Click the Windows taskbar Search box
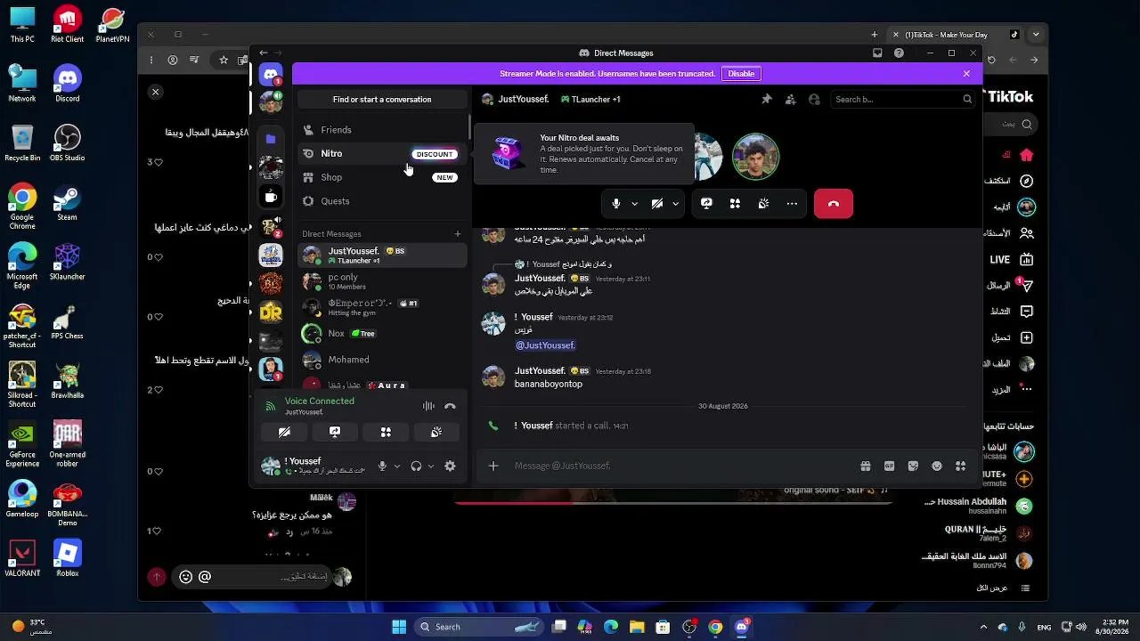1140x641 pixels. [479, 627]
